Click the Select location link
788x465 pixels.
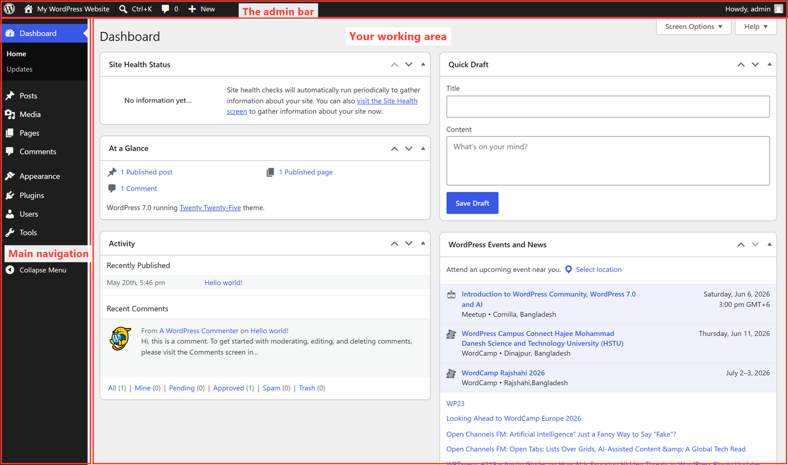599,269
